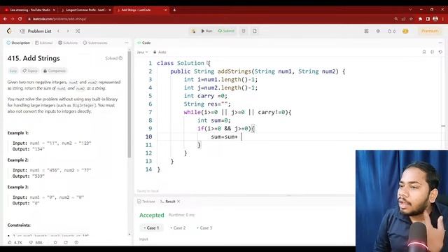Click the help question icon in bottom bar
Viewport: 448px width, 252px height.
coord(76,243)
